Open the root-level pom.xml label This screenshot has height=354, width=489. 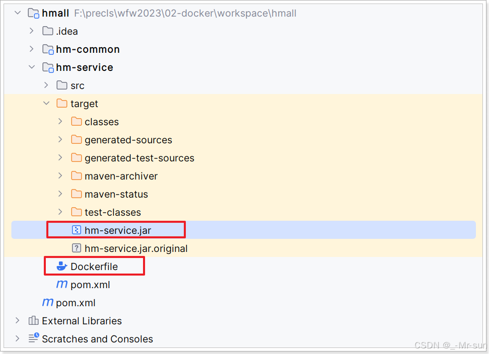[76, 303]
